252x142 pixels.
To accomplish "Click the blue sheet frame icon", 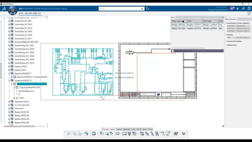I will tap(124, 134).
